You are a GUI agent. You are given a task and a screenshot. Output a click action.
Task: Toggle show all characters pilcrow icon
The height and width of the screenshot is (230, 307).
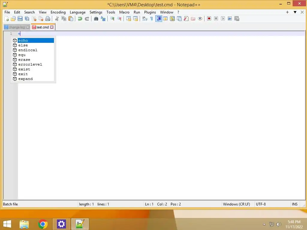coord(151,19)
